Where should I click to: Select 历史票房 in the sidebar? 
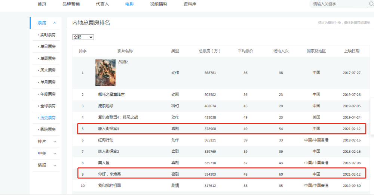tap(48, 118)
